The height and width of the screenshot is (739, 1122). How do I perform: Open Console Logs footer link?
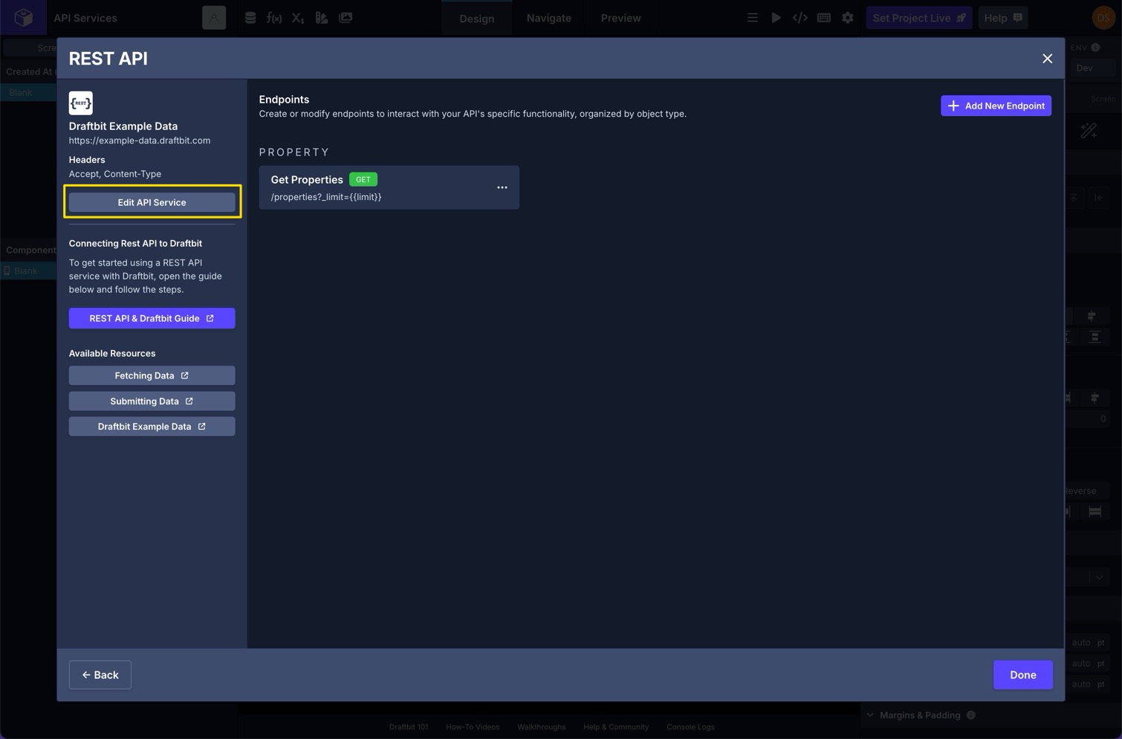690,727
